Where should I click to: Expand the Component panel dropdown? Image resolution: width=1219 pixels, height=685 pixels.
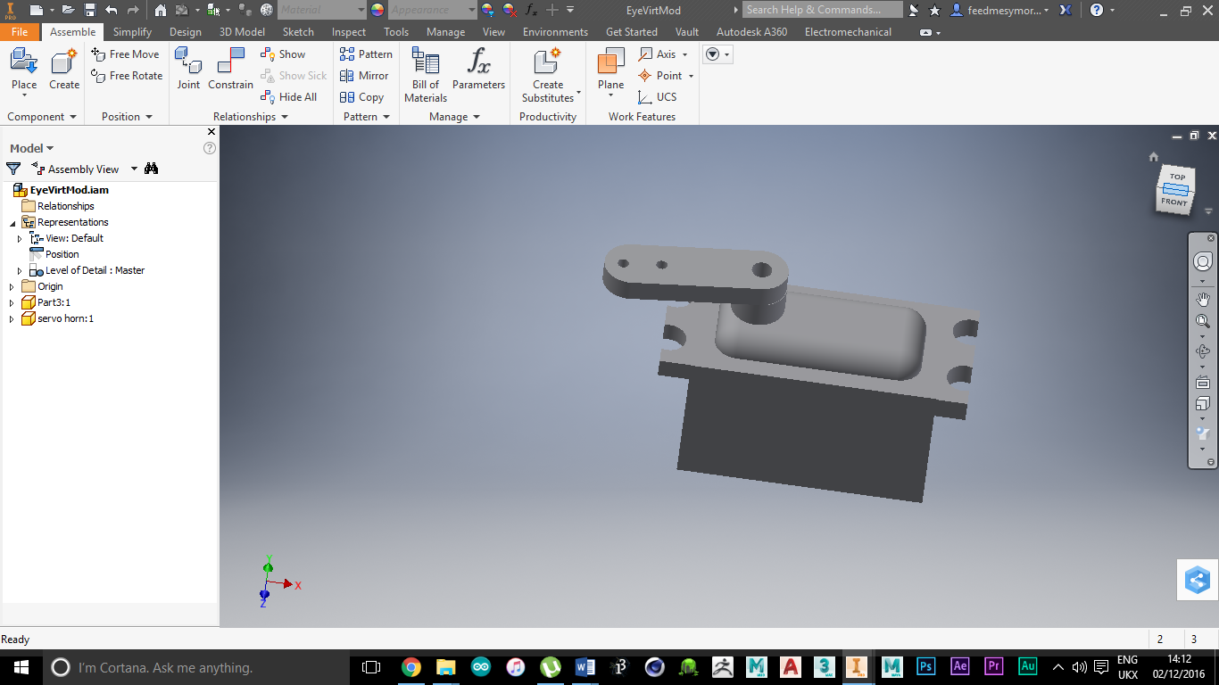point(73,117)
